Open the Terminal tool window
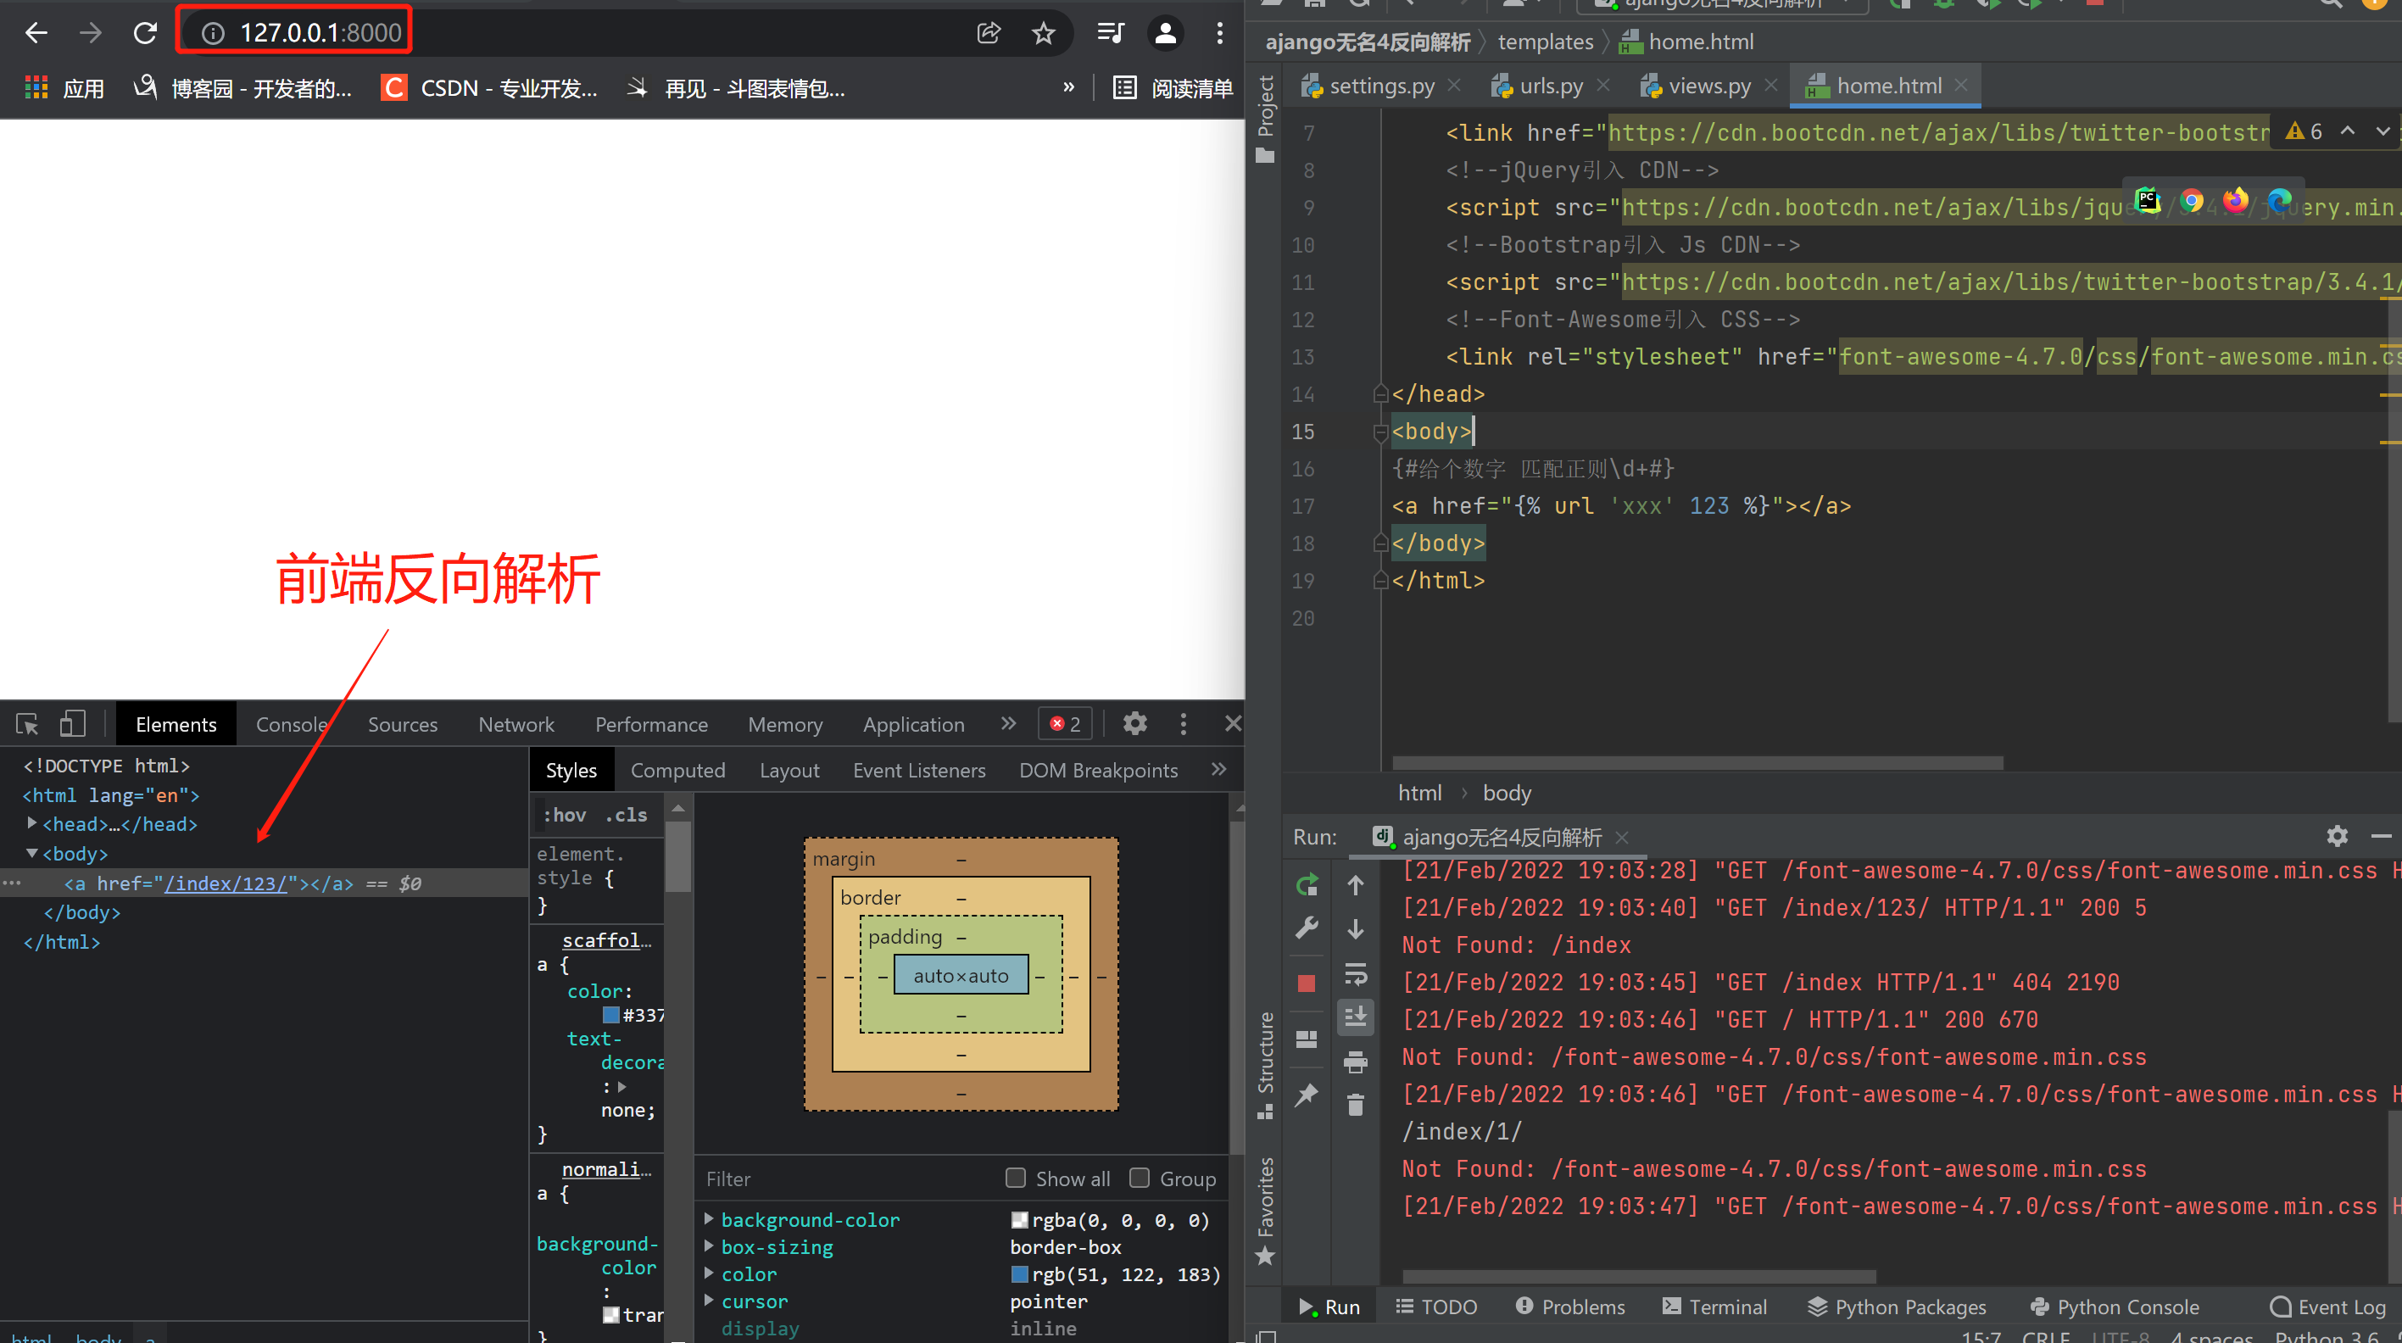Image resolution: width=2402 pixels, height=1343 pixels. coord(1714,1307)
